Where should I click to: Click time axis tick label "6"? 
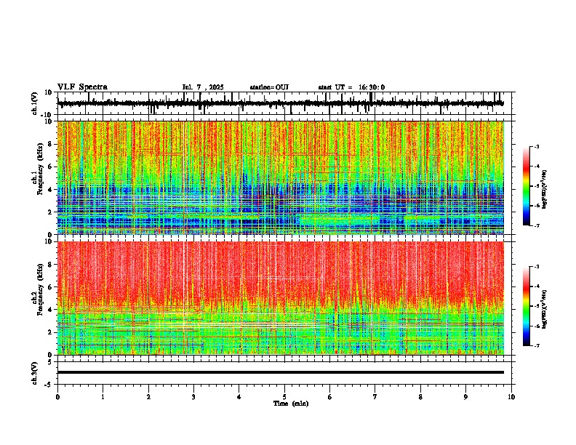click(x=330, y=397)
